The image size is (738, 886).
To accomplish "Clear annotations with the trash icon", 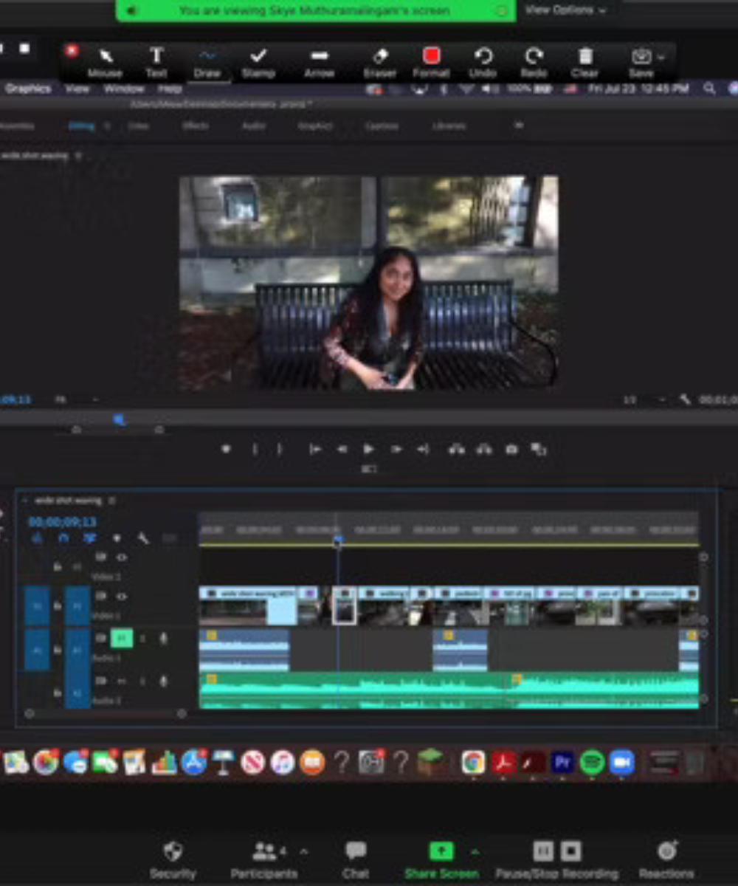I will (x=584, y=57).
